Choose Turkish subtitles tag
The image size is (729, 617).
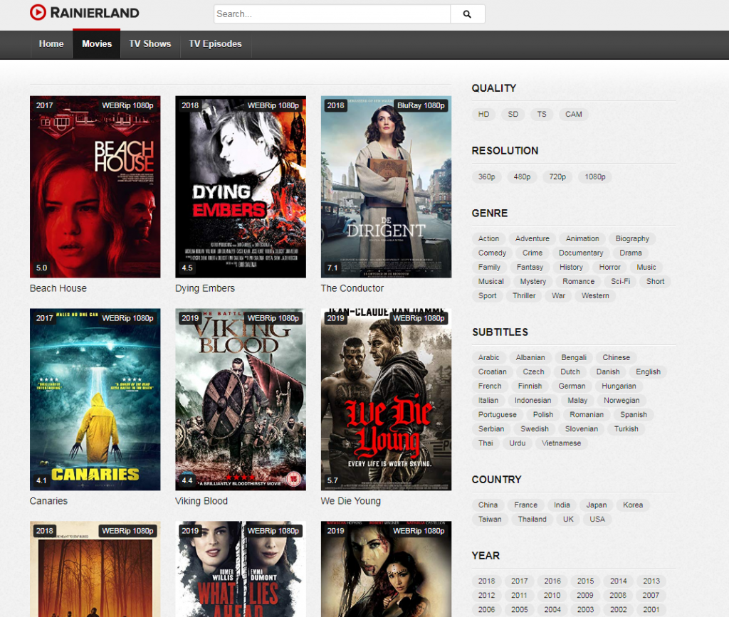626,429
